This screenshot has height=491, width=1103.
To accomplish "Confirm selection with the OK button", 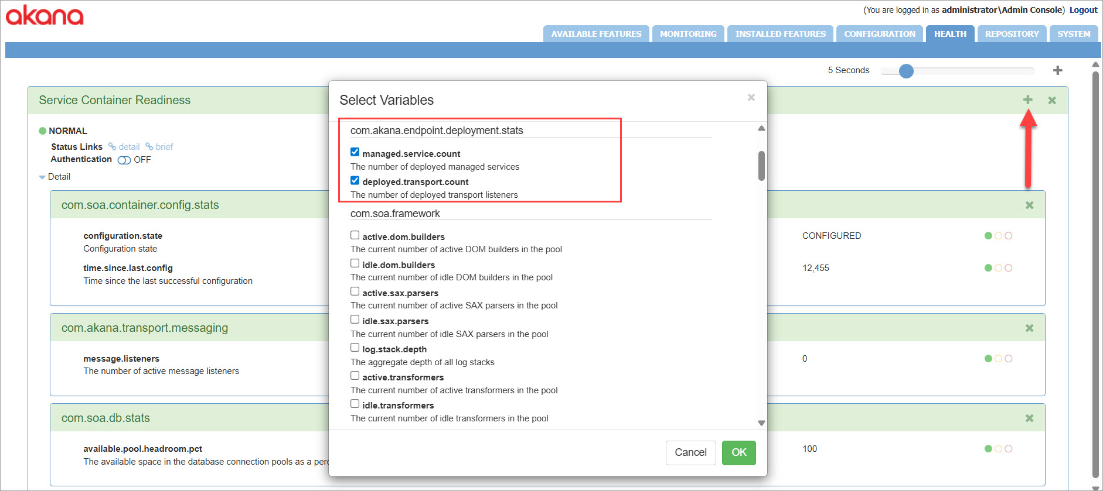I will 738,452.
